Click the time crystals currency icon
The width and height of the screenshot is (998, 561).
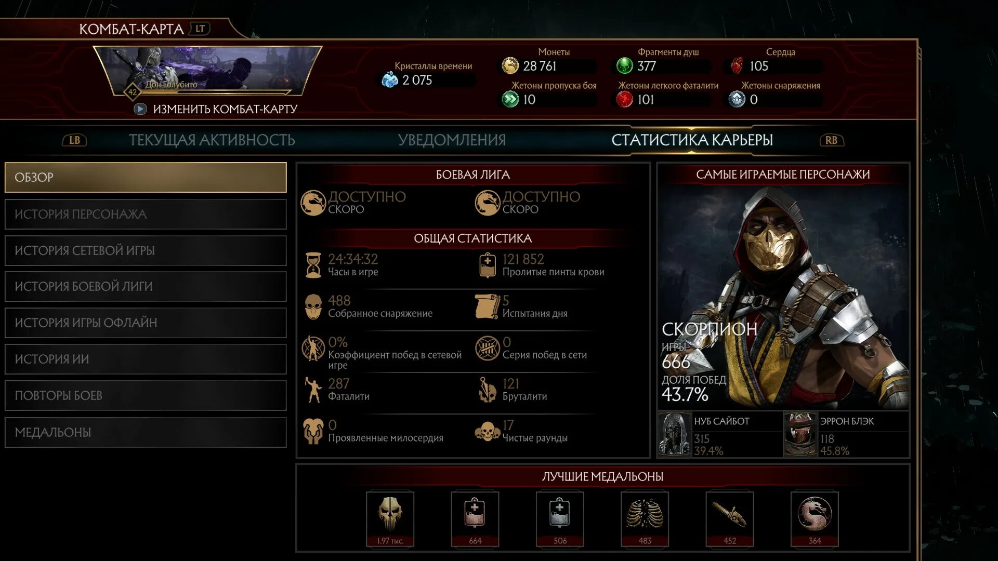pos(390,80)
